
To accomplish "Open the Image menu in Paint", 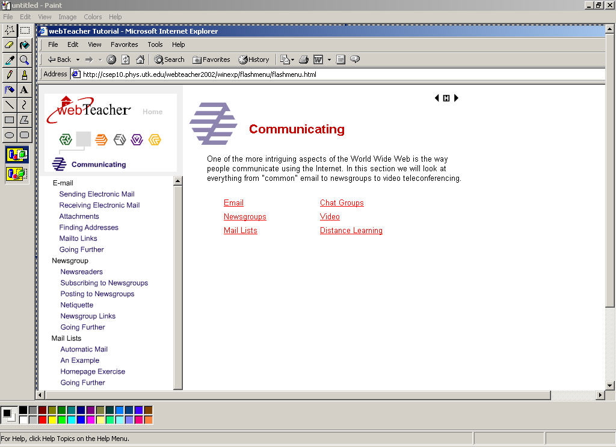I will [67, 17].
